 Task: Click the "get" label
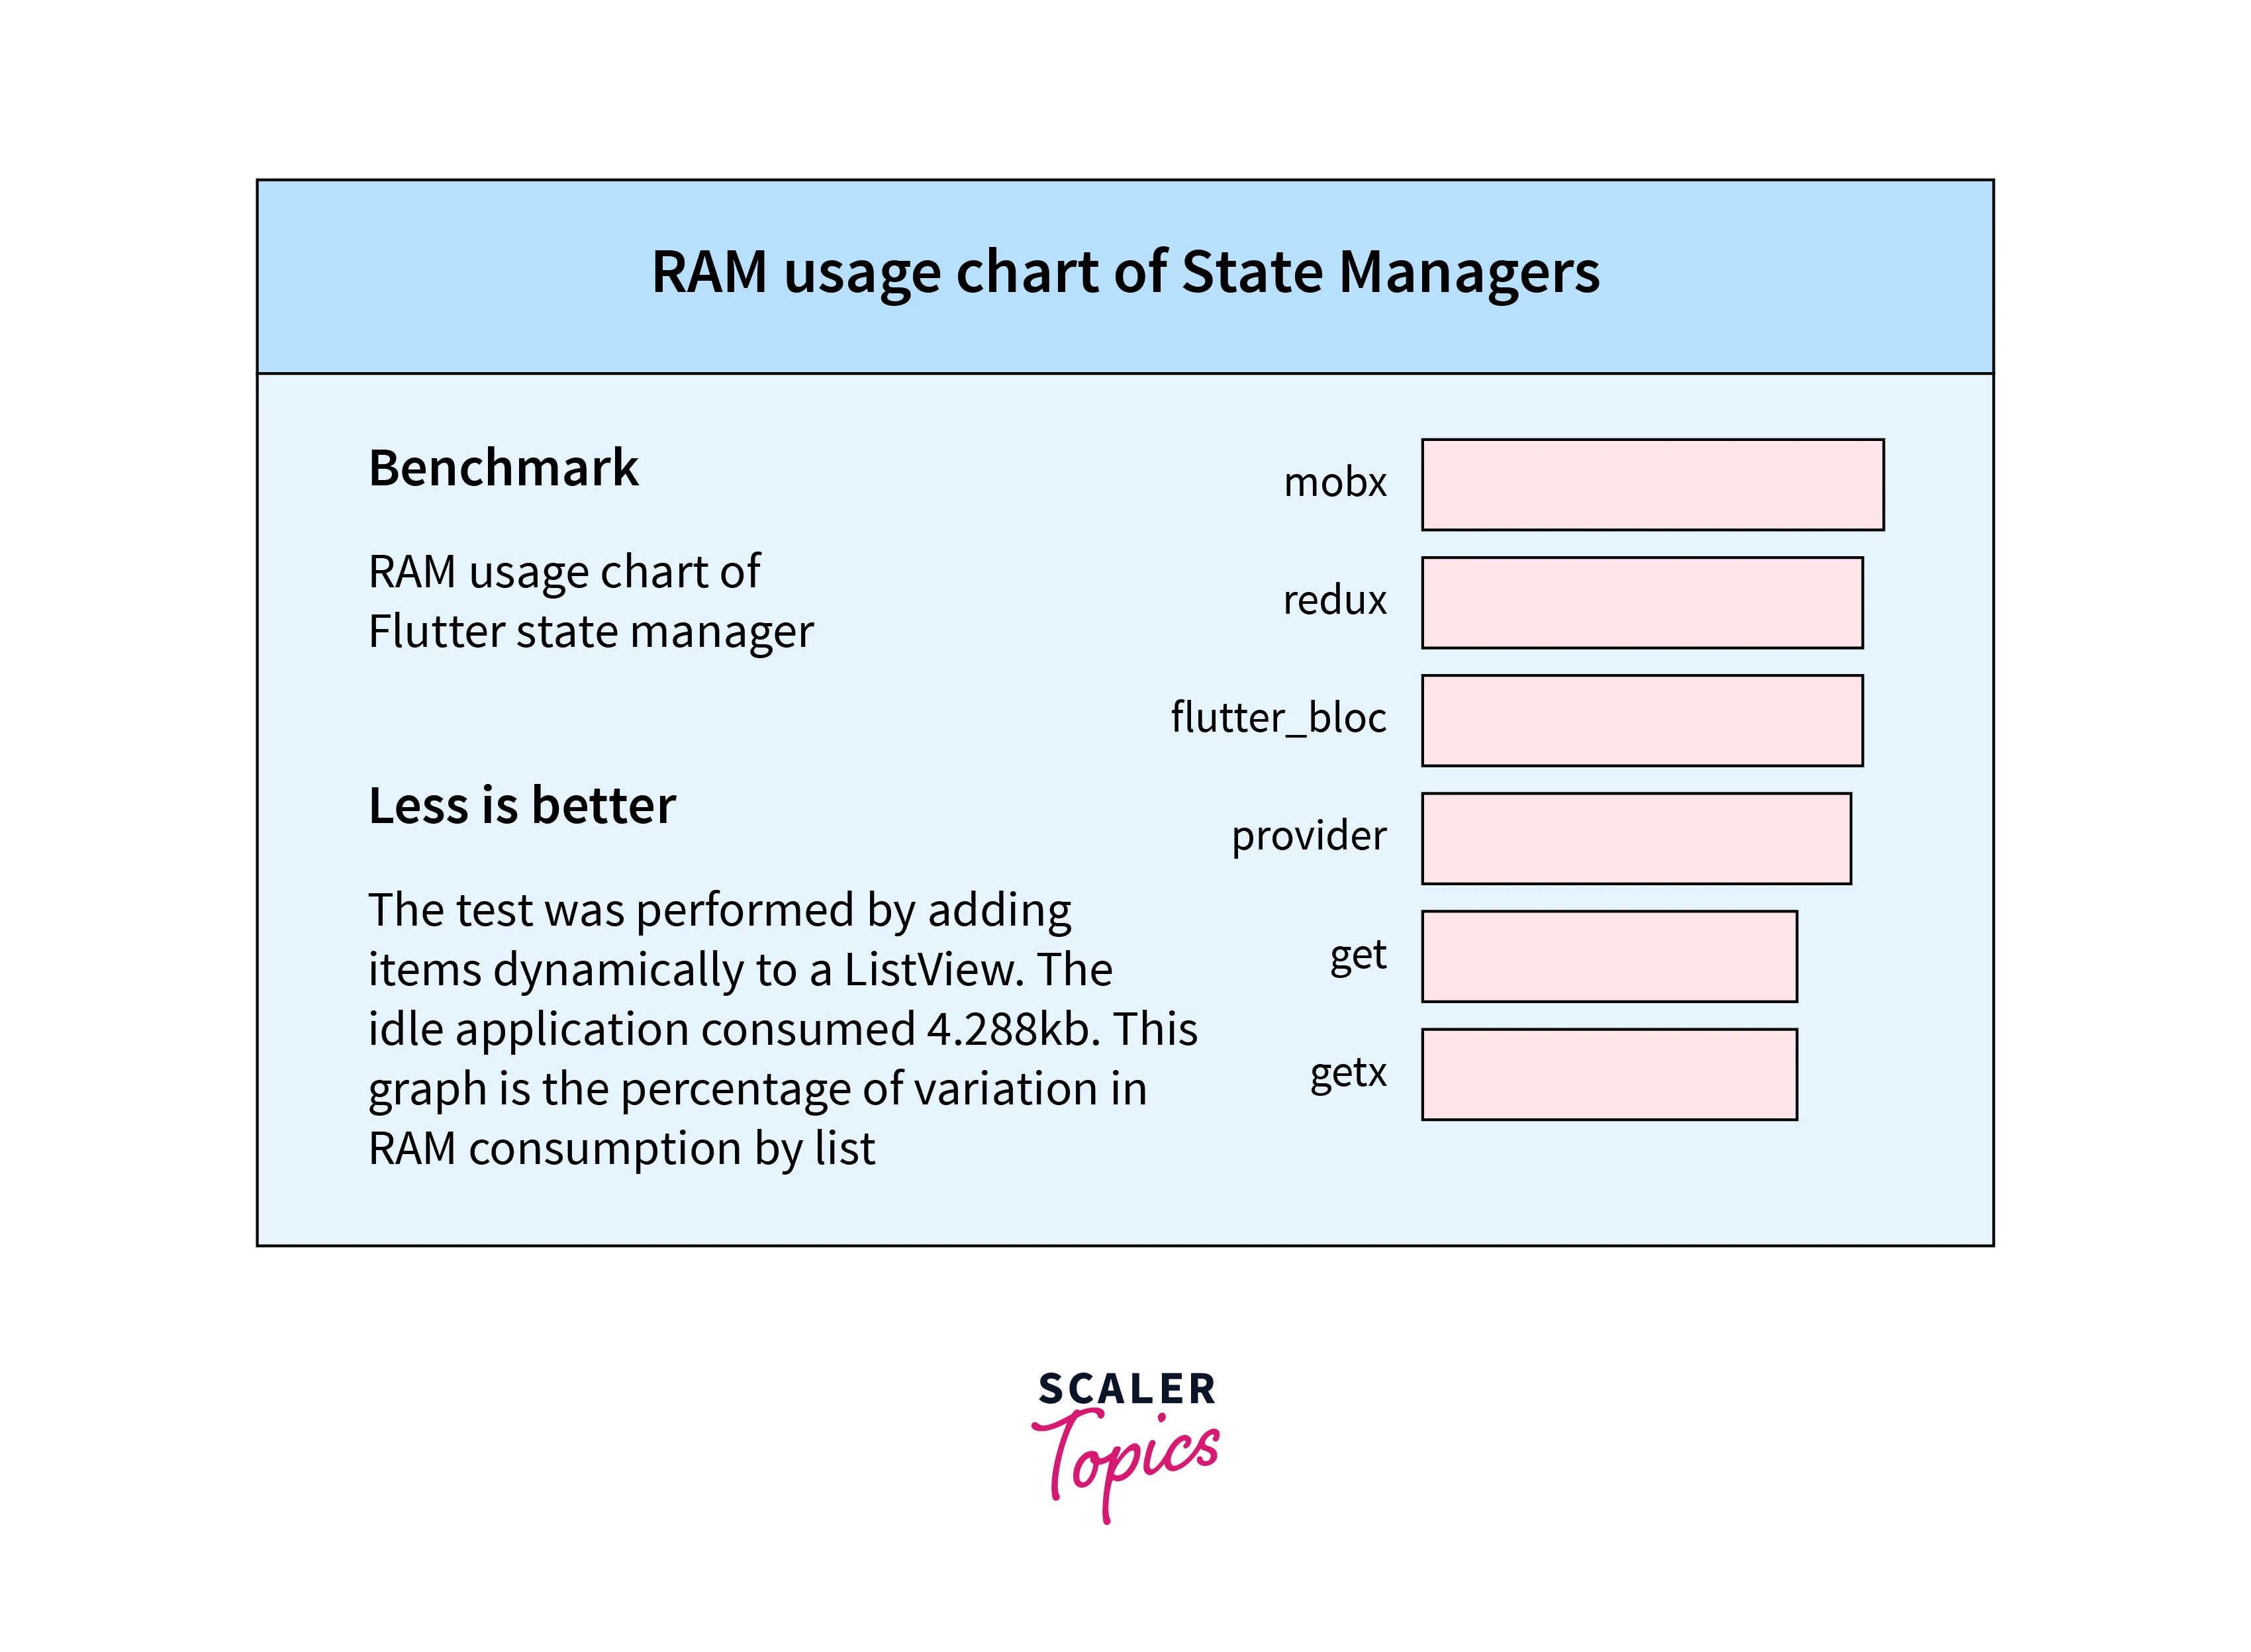[1357, 955]
